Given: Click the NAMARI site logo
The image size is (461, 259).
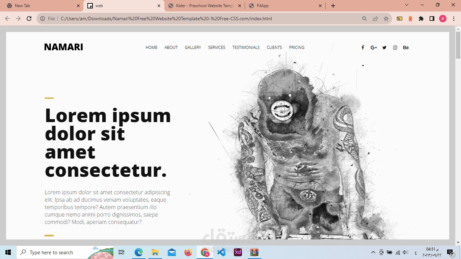Looking at the screenshot, I should pyautogui.click(x=64, y=47).
